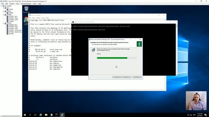This screenshot has width=209, height=117.
Task: Click the Dev-lanBase root icon
Action: 3,6
